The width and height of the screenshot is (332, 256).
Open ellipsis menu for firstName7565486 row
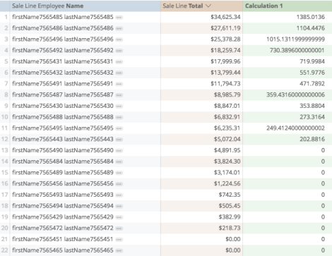[x=119, y=28]
